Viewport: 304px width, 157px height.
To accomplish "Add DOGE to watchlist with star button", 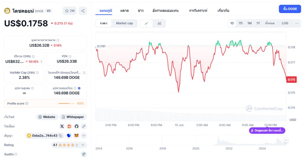I will click(69, 11).
